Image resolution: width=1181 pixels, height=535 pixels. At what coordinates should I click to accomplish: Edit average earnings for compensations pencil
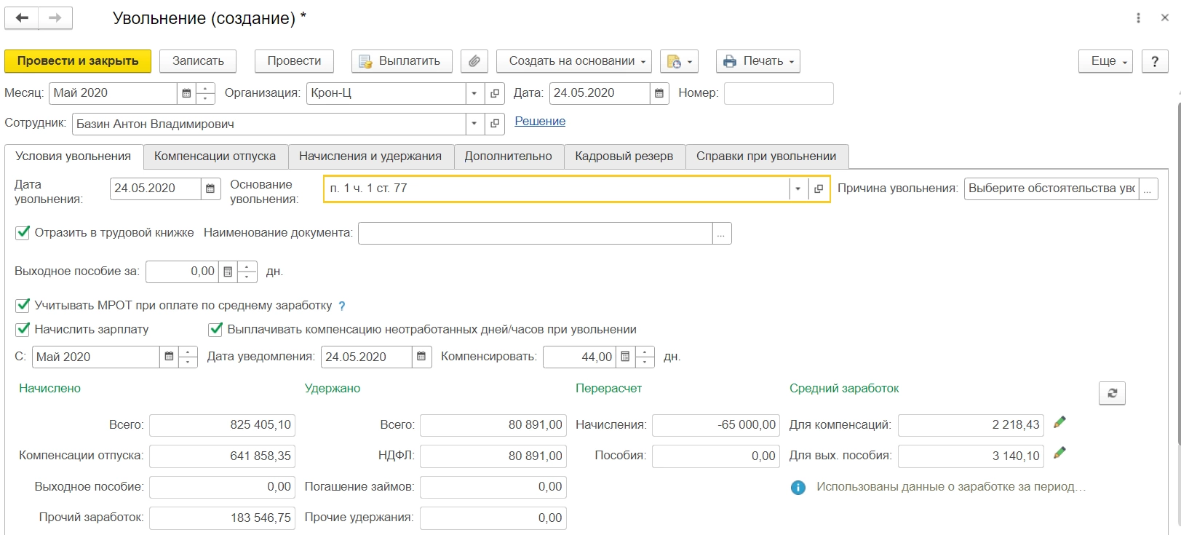click(1059, 422)
